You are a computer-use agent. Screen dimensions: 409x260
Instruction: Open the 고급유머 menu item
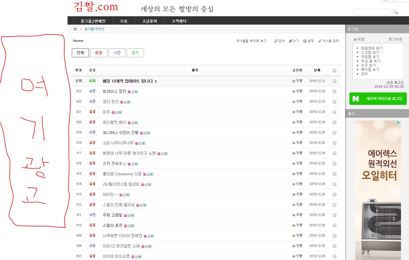tap(149, 21)
